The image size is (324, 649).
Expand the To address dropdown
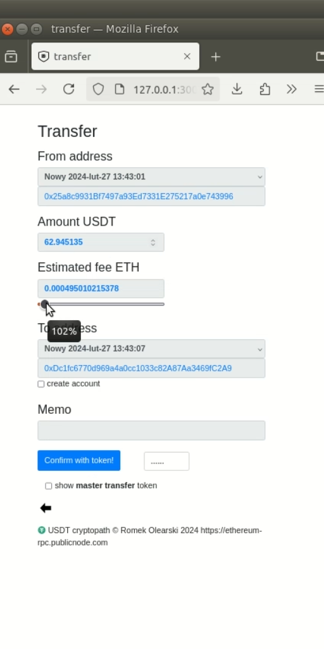151,349
